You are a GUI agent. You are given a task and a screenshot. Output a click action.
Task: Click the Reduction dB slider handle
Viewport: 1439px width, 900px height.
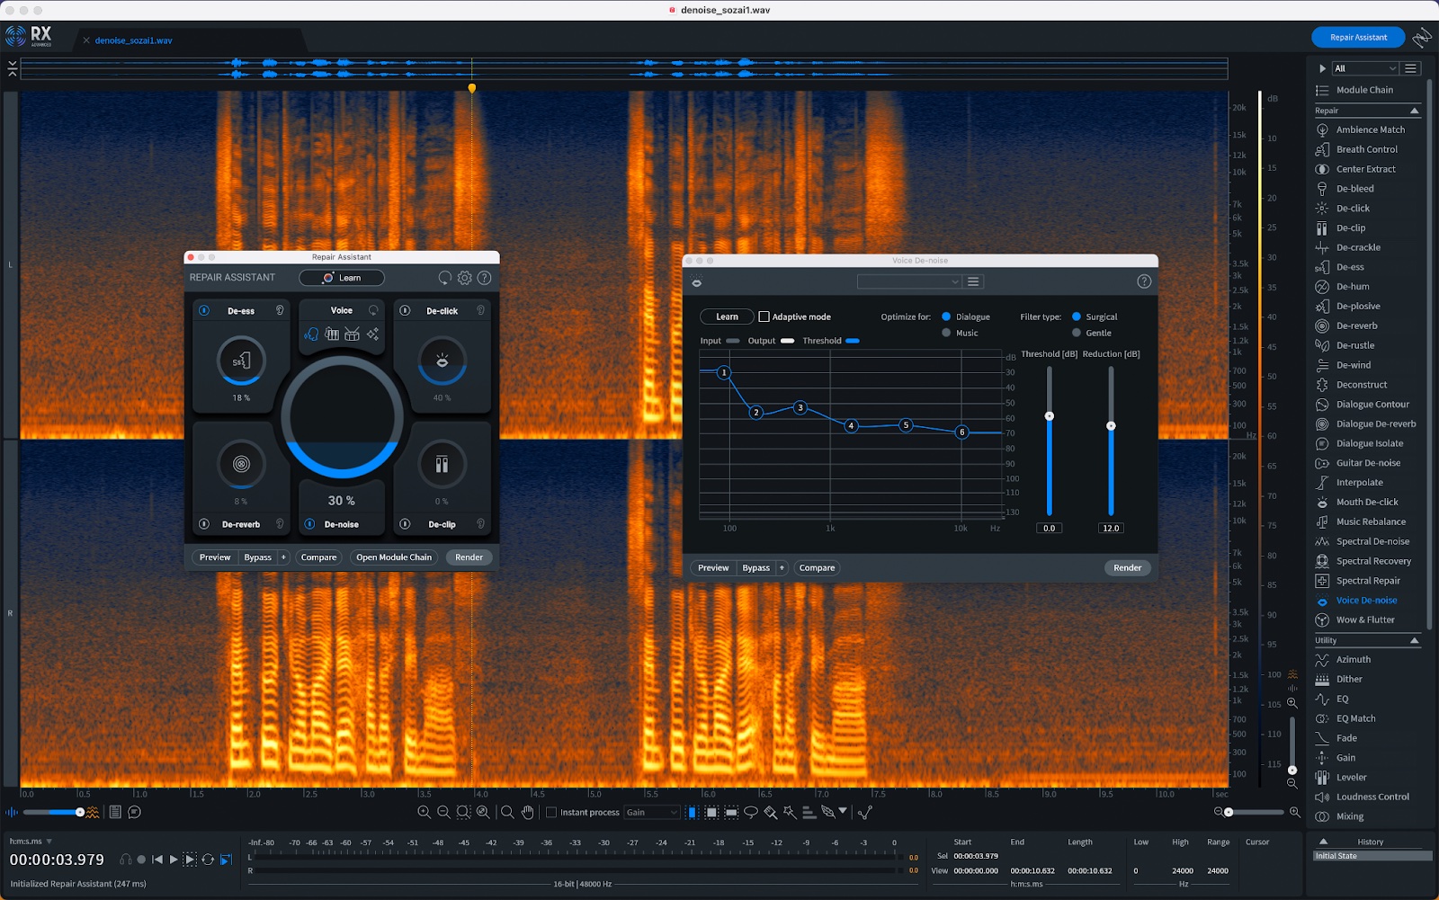point(1111,426)
